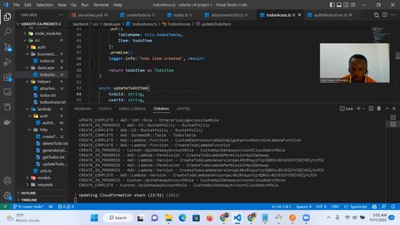The image size is (400, 225).
Task: Click the remote window indicator in status bar
Action: pyautogui.click(x=5, y=206)
